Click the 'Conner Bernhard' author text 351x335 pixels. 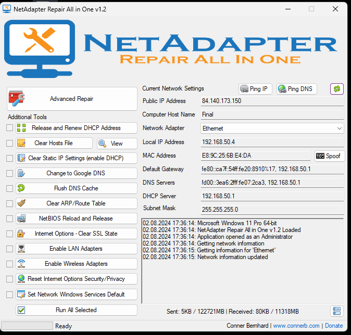pos(247,326)
